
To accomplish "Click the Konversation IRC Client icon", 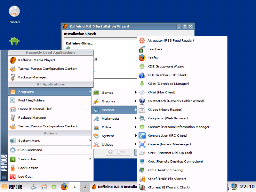I will click(x=142, y=136).
